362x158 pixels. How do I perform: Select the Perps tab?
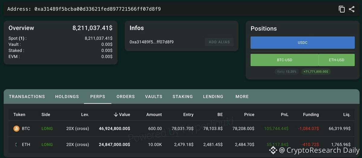tap(98, 97)
